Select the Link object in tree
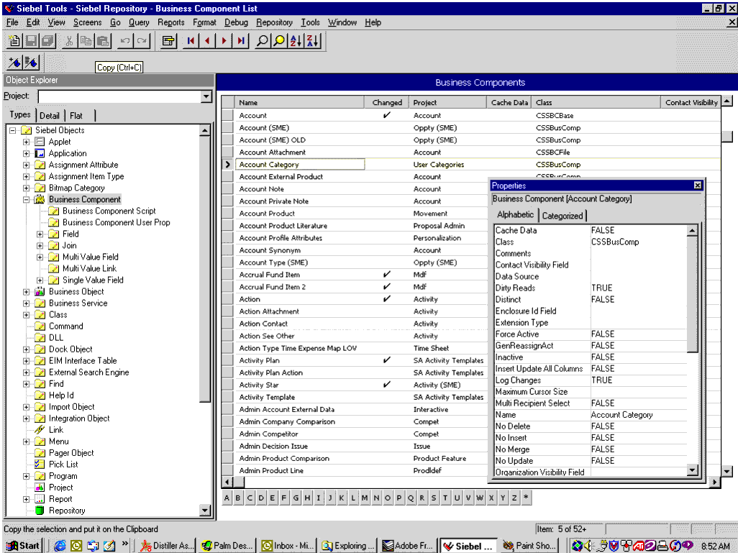Image resolution: width=738 pixels, height=553 pixels. [x=55, y=430]
